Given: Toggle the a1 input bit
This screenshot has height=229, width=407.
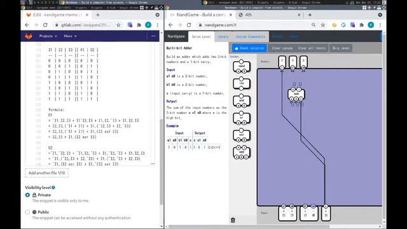Looking at the screenshot, I should tap(284, 215).
